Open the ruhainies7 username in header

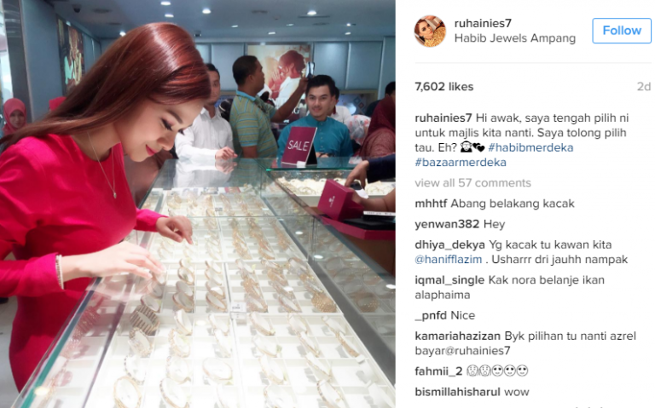(483, 23)
